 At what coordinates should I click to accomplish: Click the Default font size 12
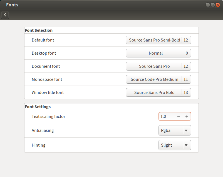[186, 40]
